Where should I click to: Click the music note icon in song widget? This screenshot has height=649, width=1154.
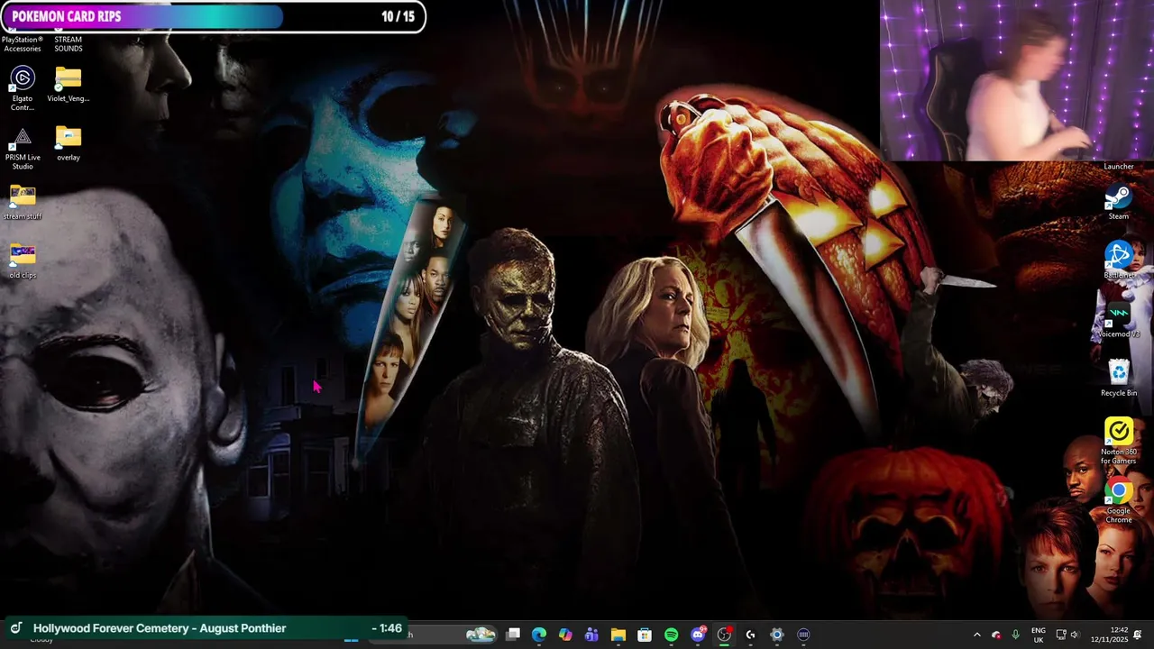point(16,628)
